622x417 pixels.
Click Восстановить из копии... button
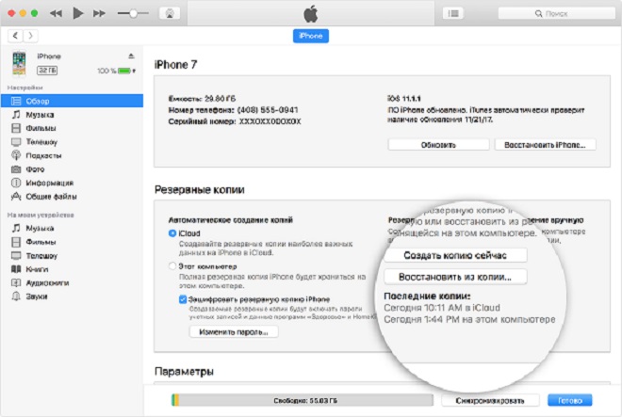[455, 277]
